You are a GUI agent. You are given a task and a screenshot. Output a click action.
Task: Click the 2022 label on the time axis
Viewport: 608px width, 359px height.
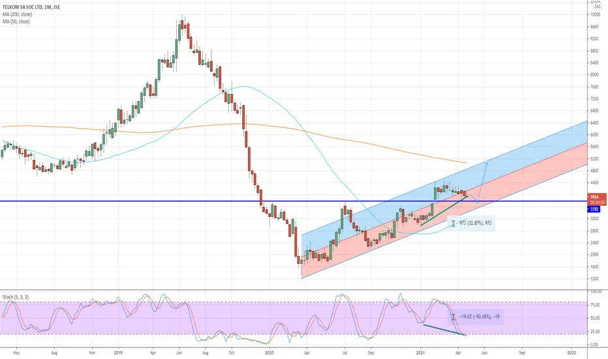pyautogui.click(x=571, y=353)
